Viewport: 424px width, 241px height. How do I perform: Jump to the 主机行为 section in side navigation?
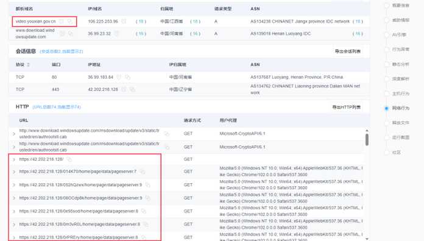click(400, 94)
